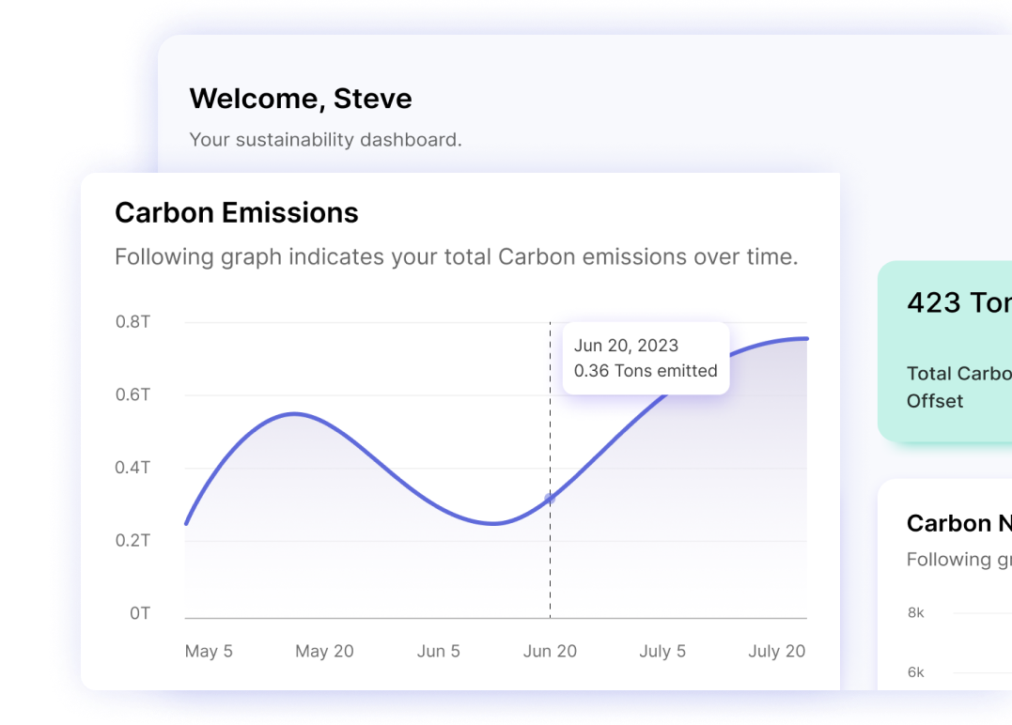This screenshot has width=1012, height=725.
Task: Click the July 20 date label
Action: click(x=776, y=651)
